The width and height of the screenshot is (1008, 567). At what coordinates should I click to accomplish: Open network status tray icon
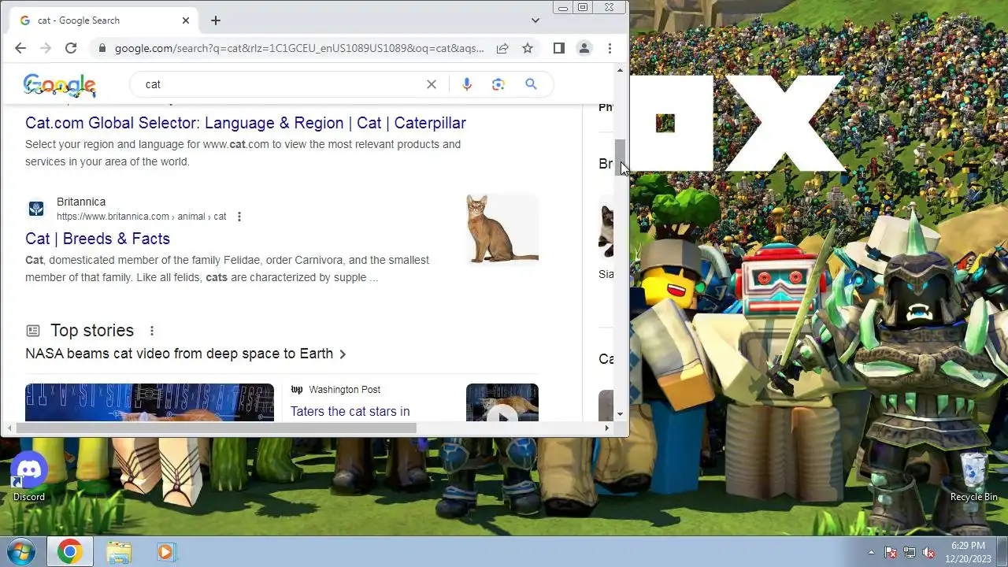pos(910,552)
